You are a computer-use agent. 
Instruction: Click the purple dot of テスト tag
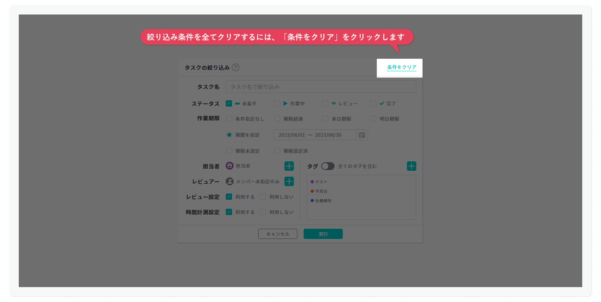tap(312, 182)
